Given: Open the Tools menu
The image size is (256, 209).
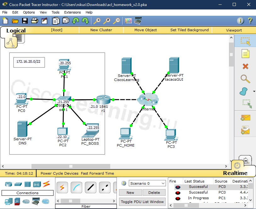Looking at the screenshot, I should [55, 12].
